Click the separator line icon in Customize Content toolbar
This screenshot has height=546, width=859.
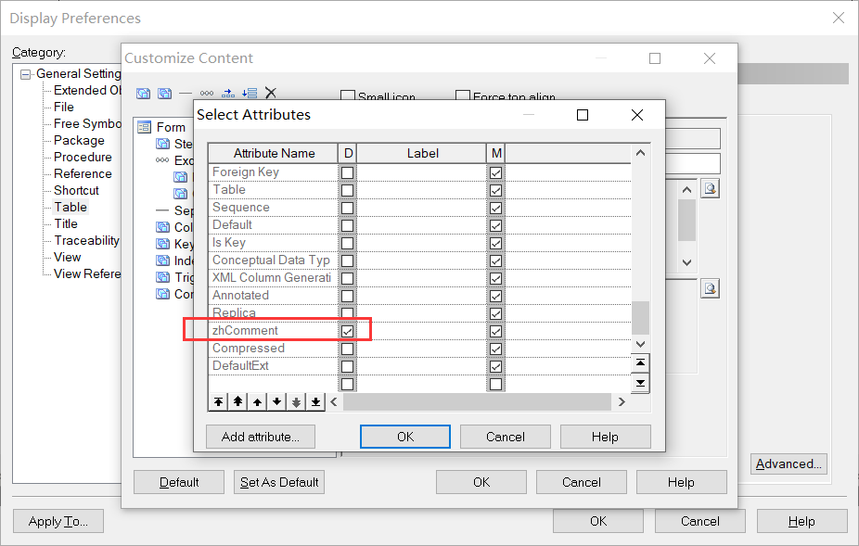(186, 94)
